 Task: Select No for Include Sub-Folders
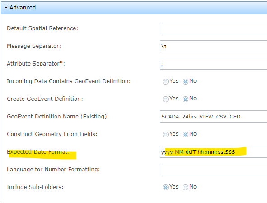(x=185, y=187)
